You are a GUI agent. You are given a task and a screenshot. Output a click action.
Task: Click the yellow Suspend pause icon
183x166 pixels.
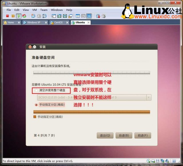tap(13, 16)
